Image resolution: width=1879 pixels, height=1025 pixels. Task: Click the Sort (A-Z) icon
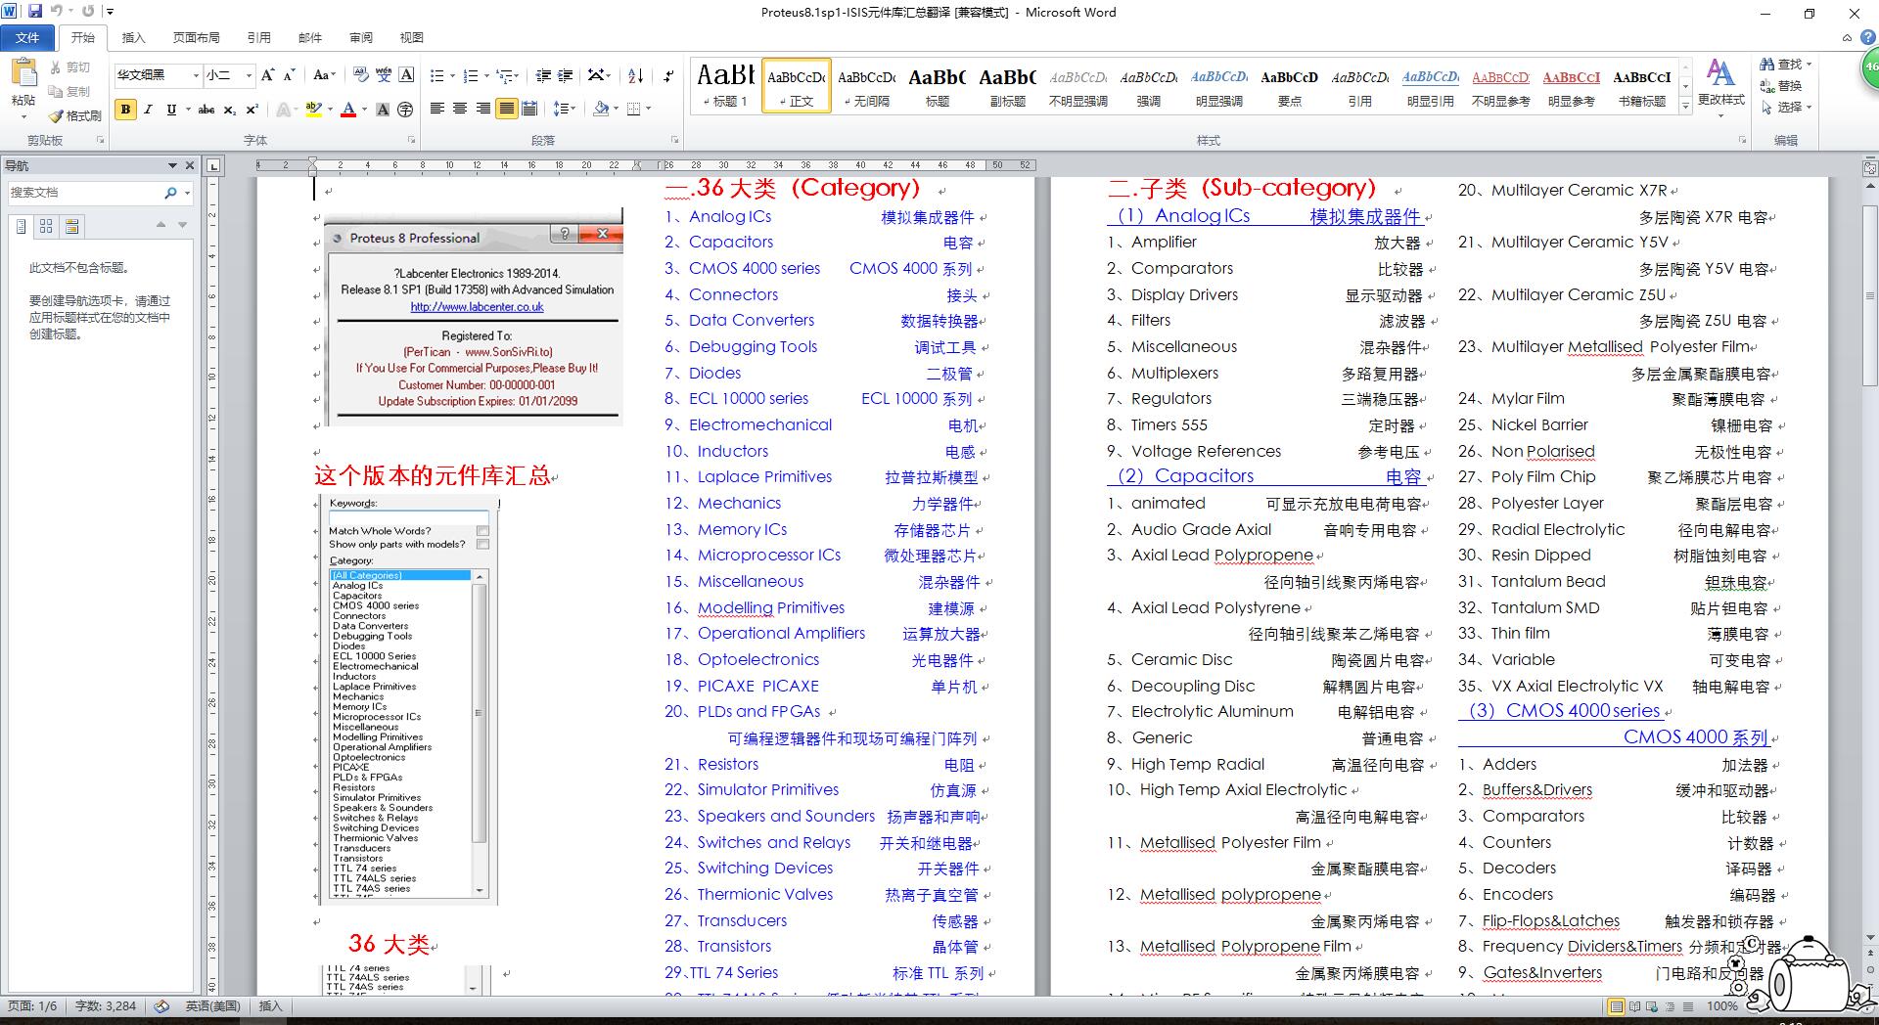coord(635,75)
